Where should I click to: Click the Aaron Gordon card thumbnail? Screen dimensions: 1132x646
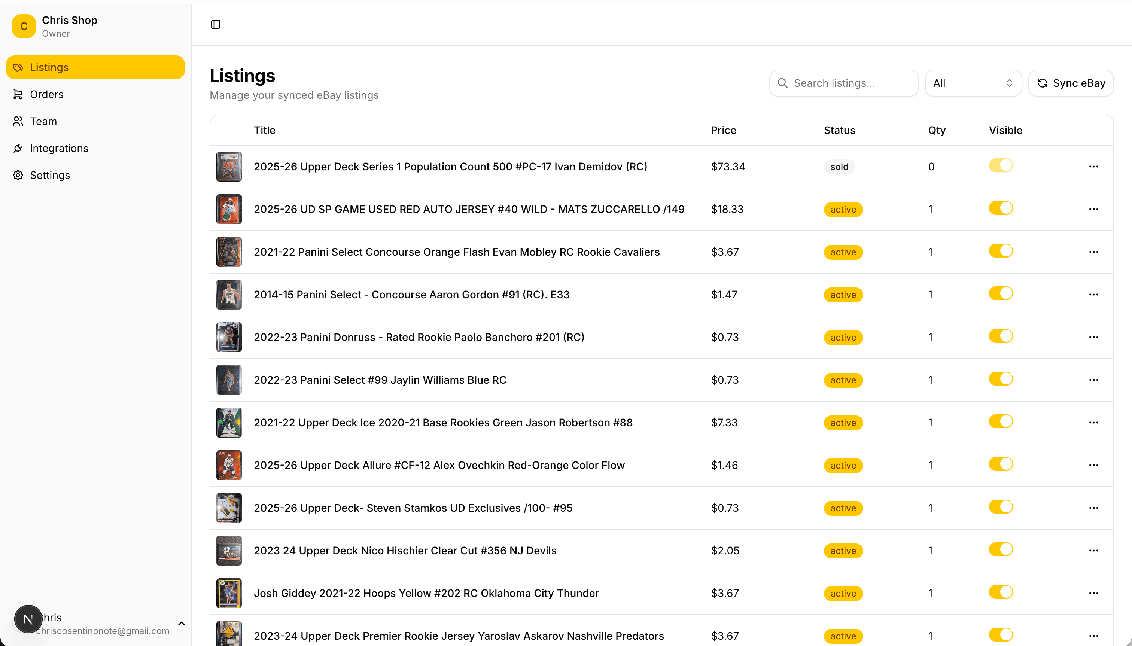pyautogui.click(x=228, y=294)
